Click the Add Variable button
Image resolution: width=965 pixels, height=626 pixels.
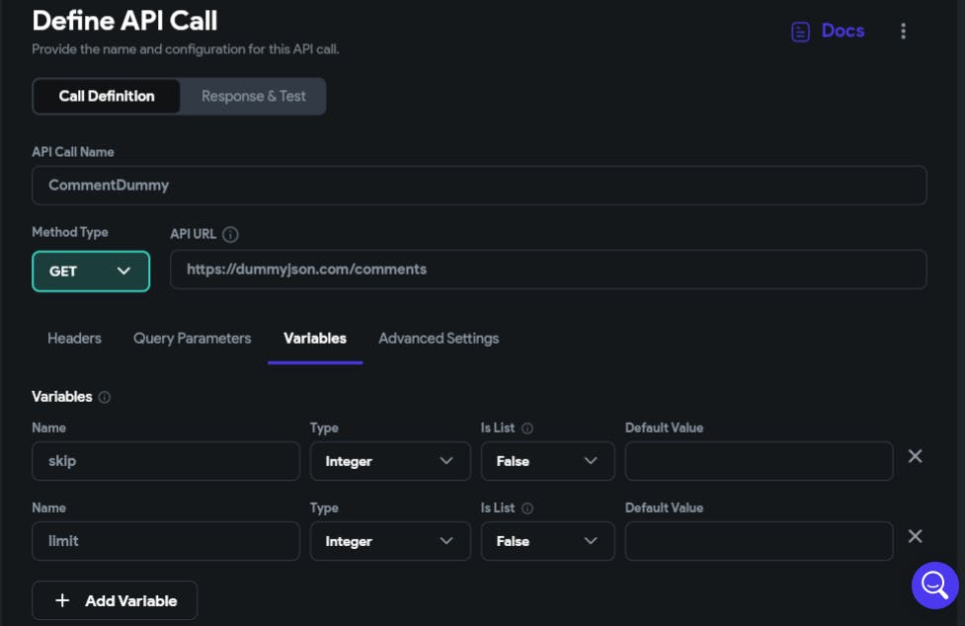[x=115, y=600]
